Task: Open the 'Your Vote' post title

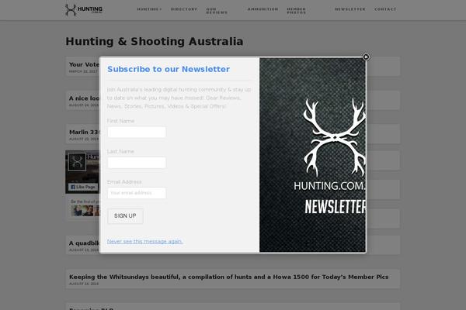Action: (84, 64)
